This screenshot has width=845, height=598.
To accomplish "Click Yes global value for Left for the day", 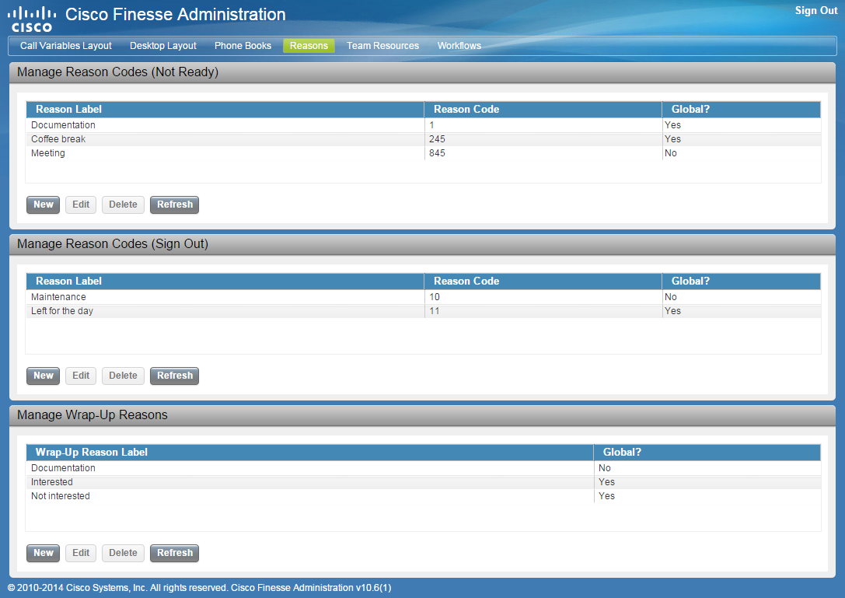I will pos(672,311).
